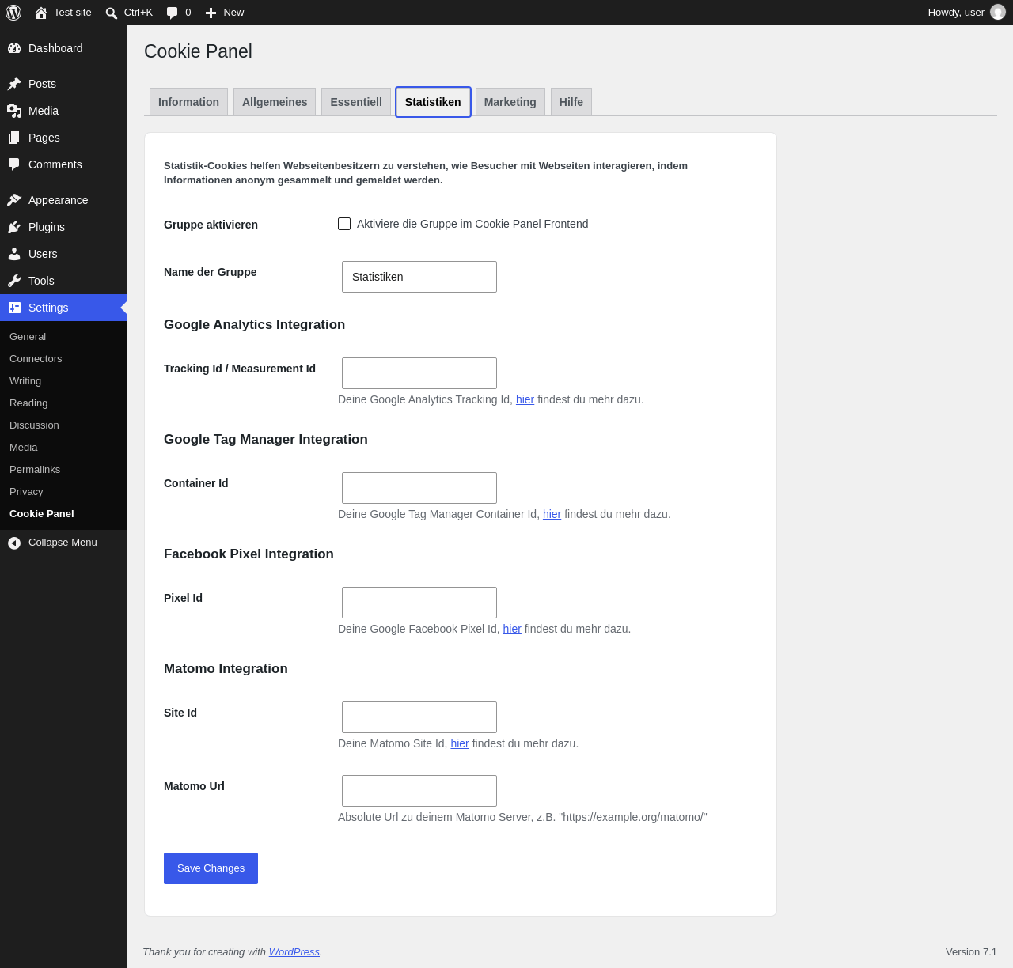
Task: Click the Matomo Integration heading
Action: click(x=226, y=669)
